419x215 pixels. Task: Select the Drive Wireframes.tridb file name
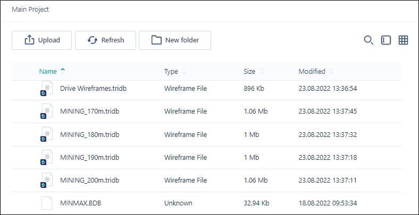(x=93, y=88)
